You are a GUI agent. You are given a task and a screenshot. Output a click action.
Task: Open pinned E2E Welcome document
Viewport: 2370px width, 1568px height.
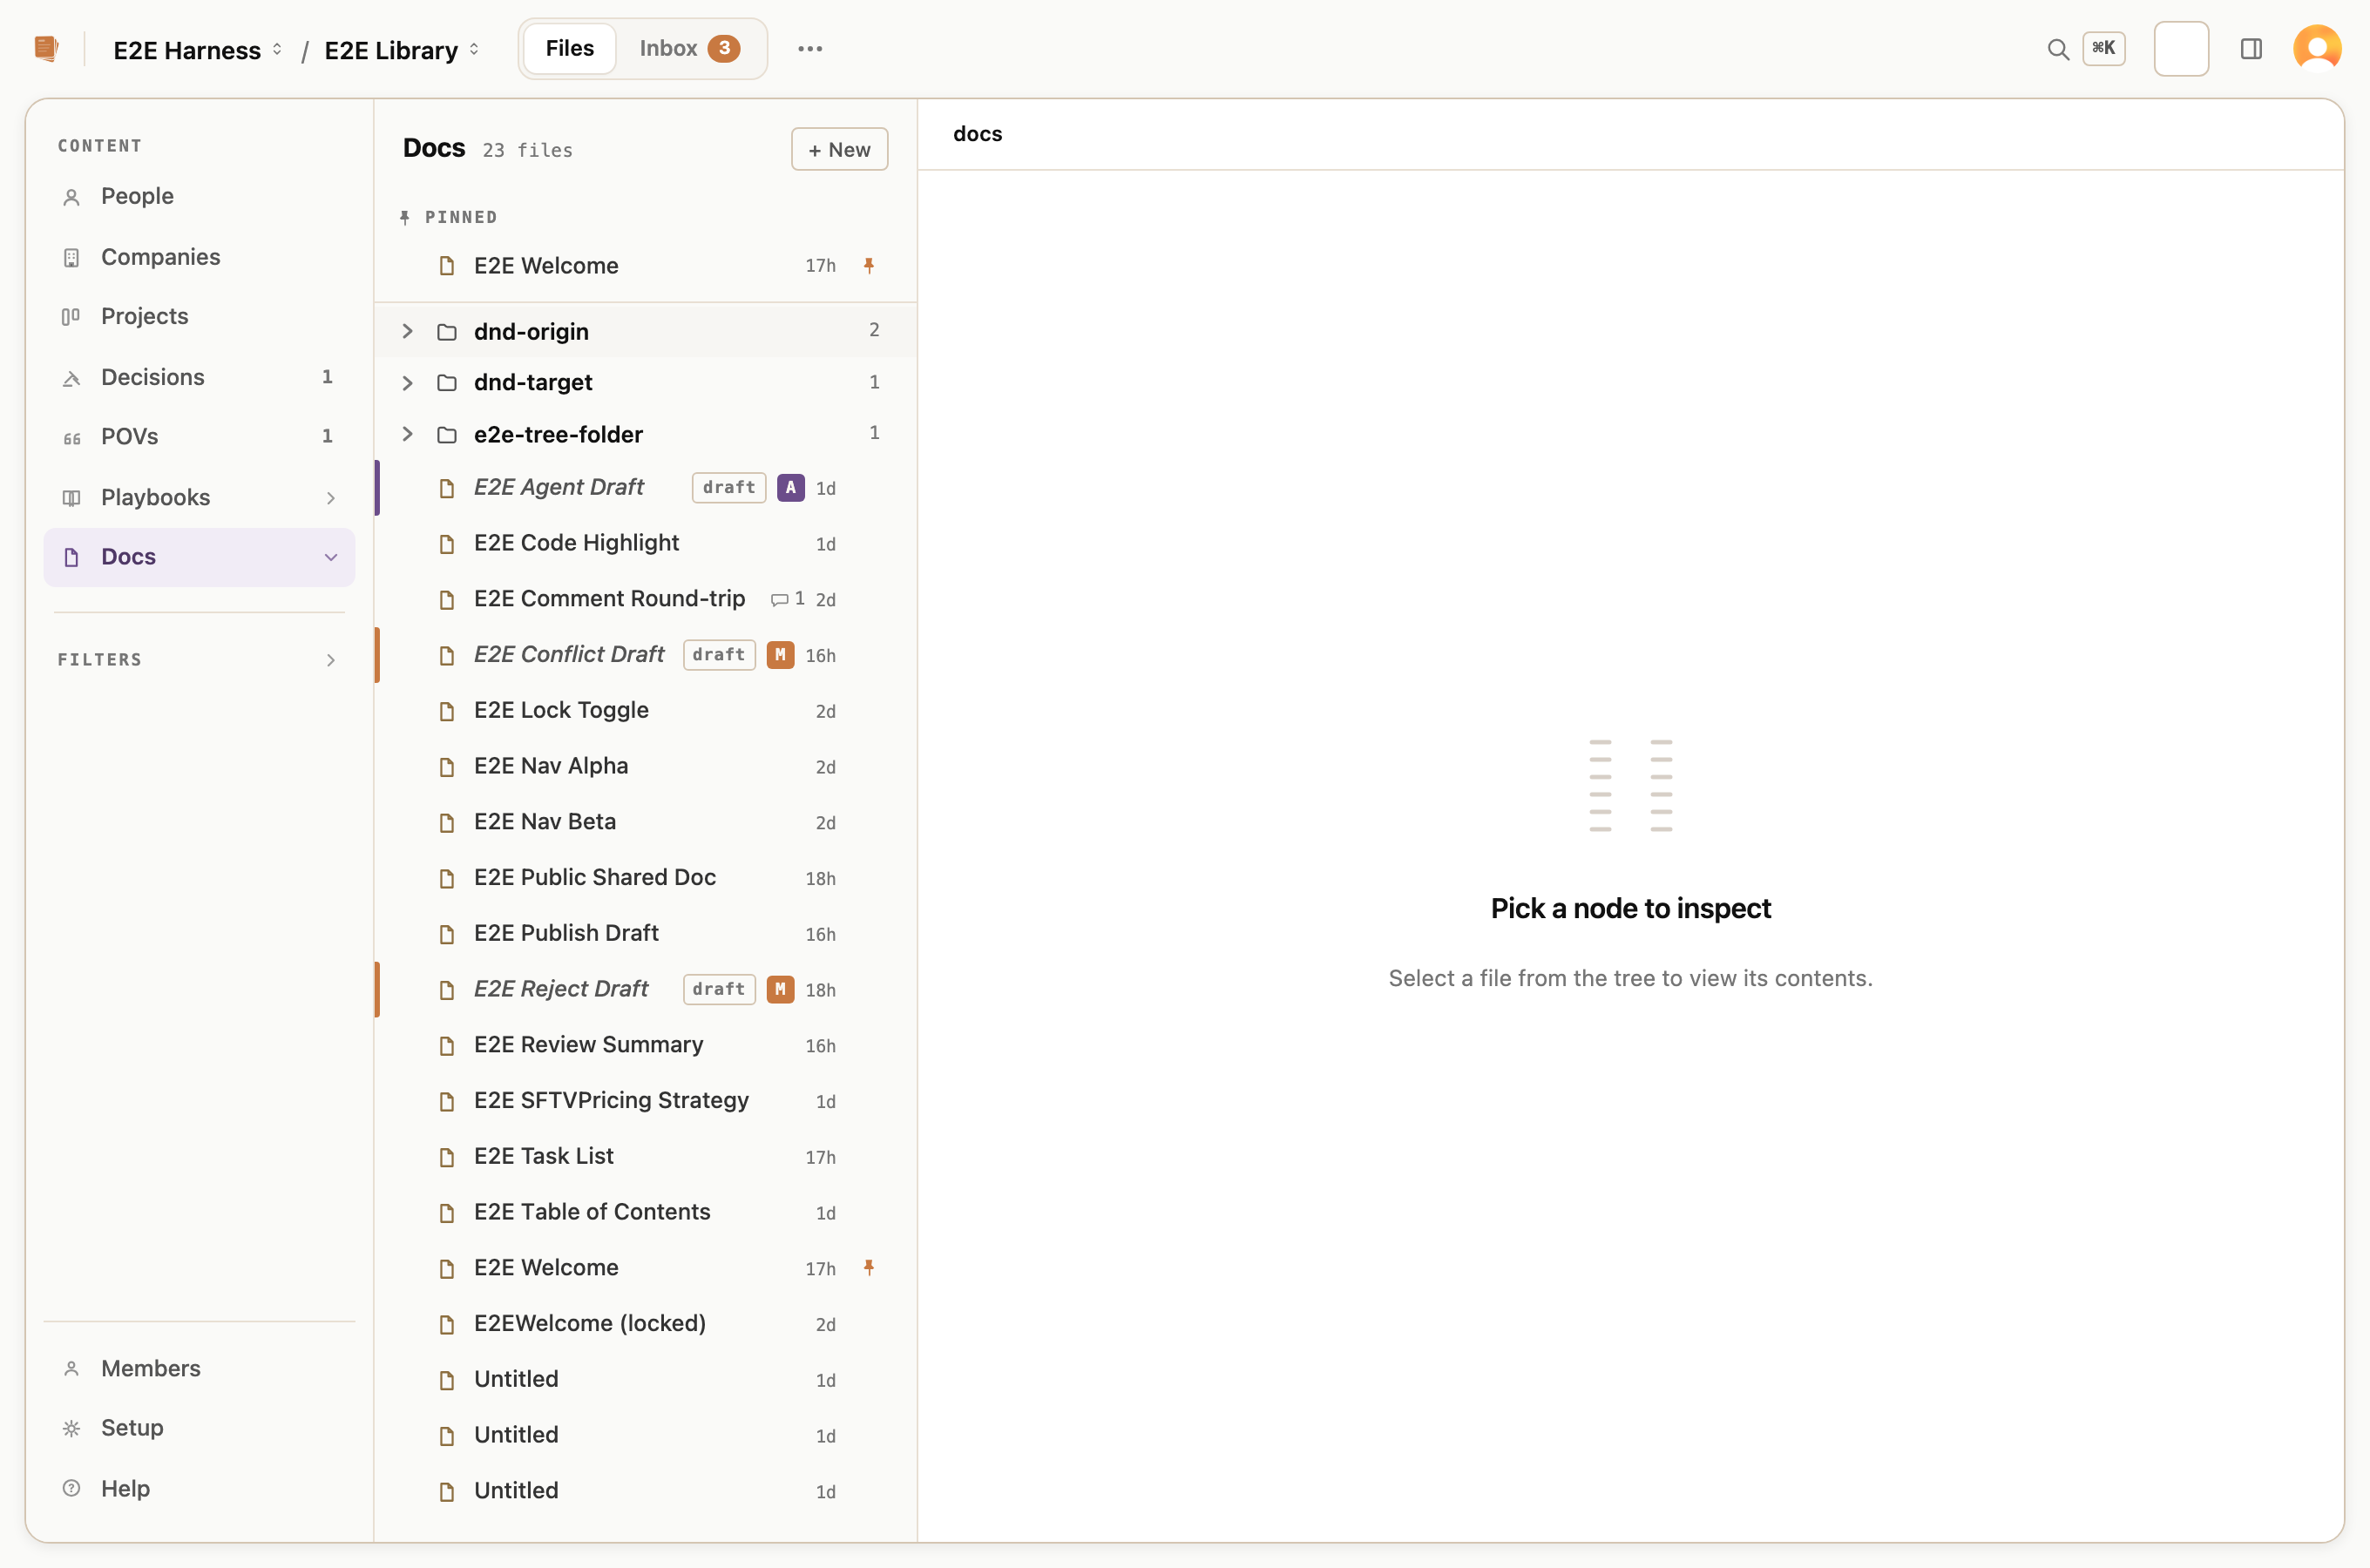(645, 265)
